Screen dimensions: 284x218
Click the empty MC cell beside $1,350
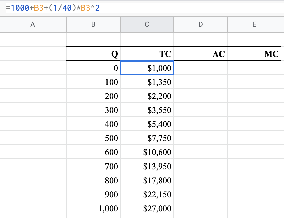[254, 82]
